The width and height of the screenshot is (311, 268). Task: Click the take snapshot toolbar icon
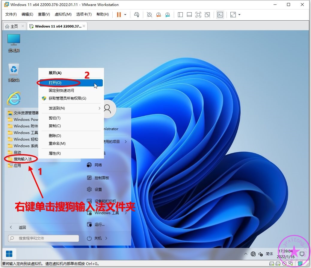[x=149, y=15]
